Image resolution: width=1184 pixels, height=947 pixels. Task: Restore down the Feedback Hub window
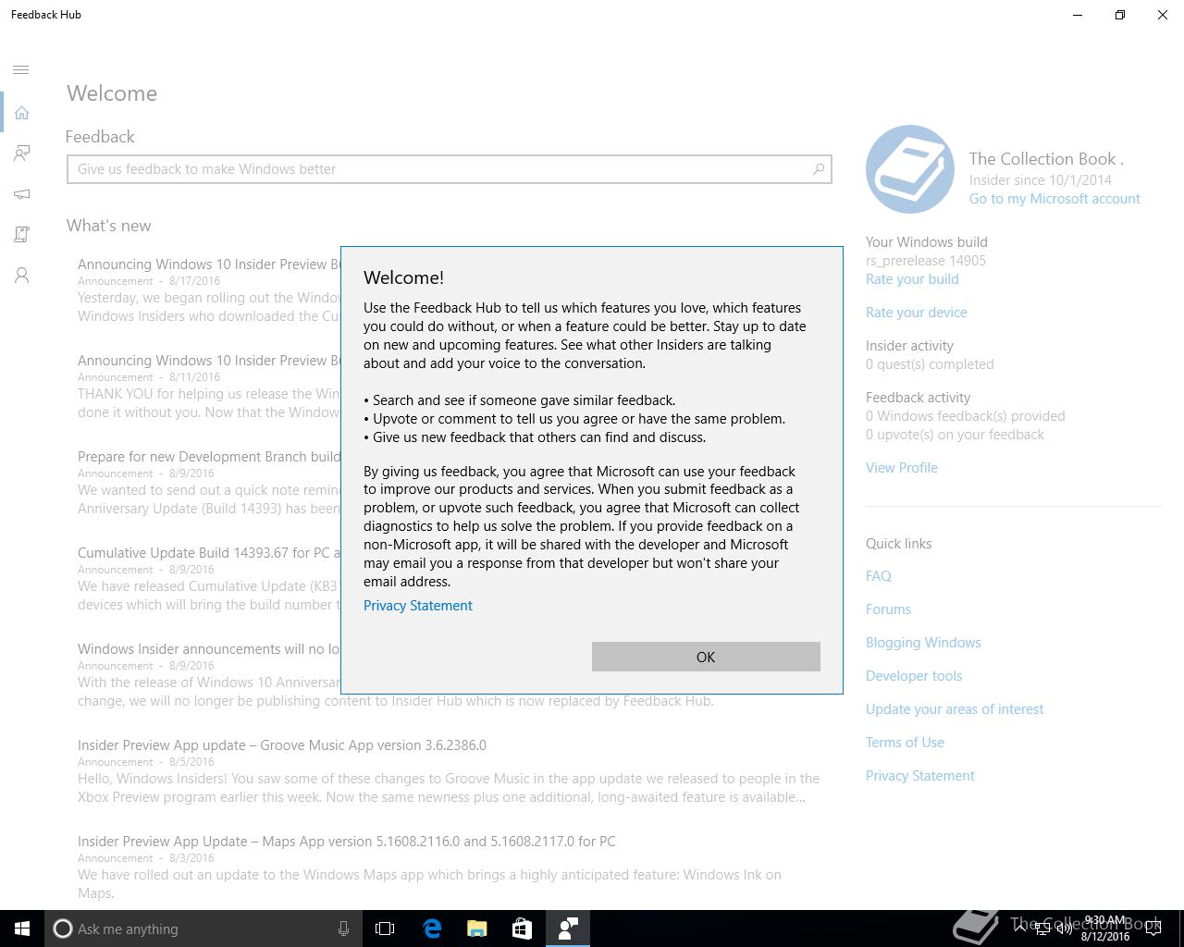coord(1120,15)
